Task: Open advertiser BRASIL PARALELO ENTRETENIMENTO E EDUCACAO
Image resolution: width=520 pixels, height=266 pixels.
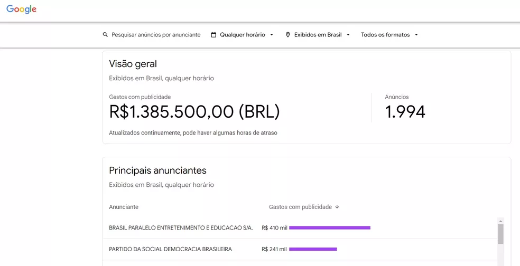Action: (181, 228)
